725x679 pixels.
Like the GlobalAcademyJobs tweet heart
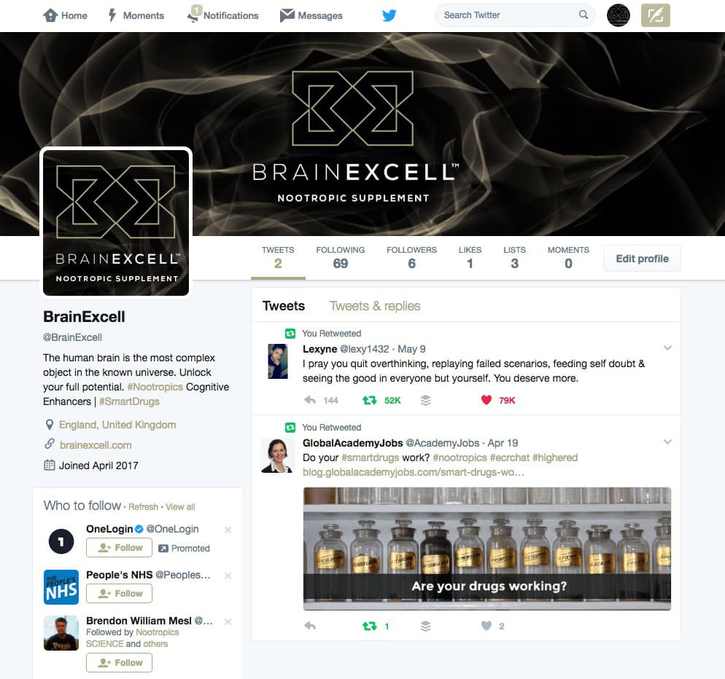click(x=486, y=626)
